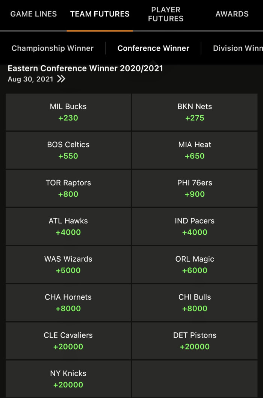Image resolution: width=263 pixels, height=398 pixels.
Task: Bet on ORL Magic +6000
Action: click(x=195, y=265)
